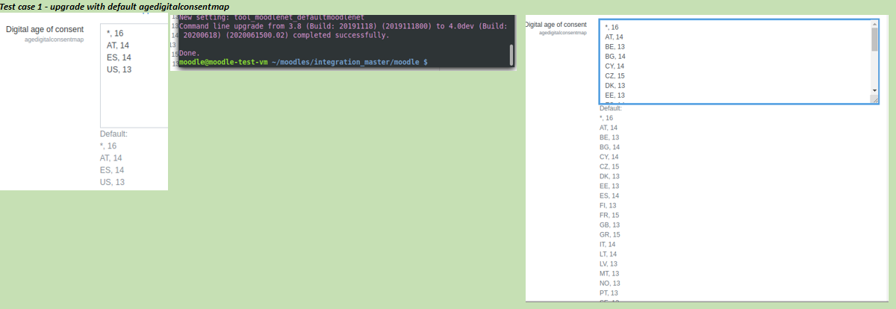Click 'CY, 14' inside the right text box
The width and height of the screenshot is (896, 309).
click(615, 66)
